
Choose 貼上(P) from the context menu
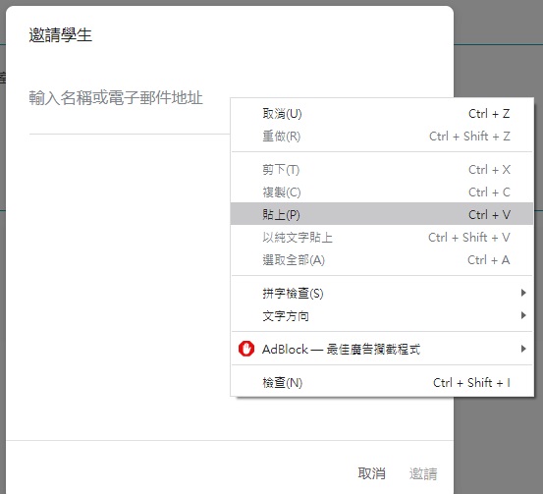(382, 214)
